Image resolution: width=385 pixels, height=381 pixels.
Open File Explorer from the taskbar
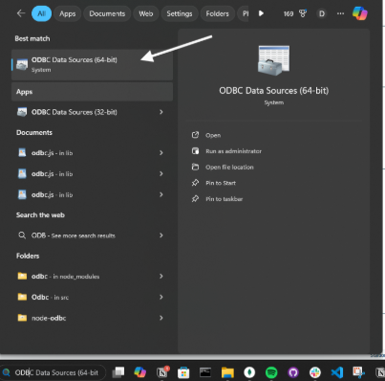pos(227,372)
